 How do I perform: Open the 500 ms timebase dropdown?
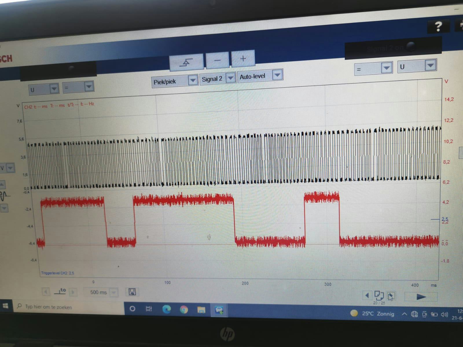coord(114,292)
